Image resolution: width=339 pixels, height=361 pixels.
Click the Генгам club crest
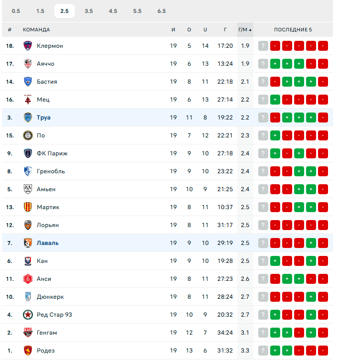pos(28,333)
